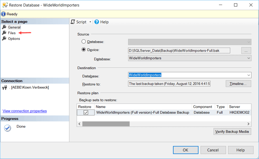Toggle the Restore checkbox for the backup set
259x159 pixels.
click(86, 113)
